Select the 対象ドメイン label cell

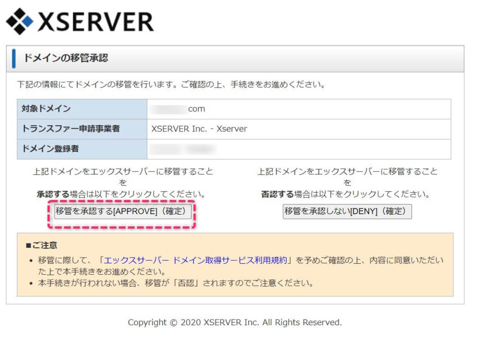pos(82,109)
